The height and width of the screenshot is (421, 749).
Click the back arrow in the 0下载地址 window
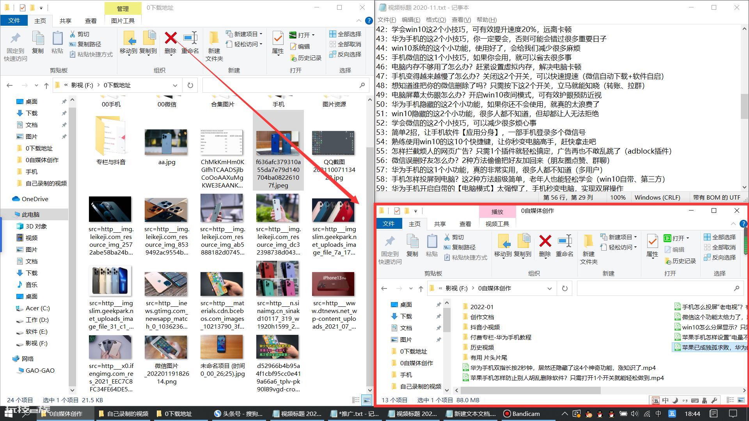[x=10, y=85]
